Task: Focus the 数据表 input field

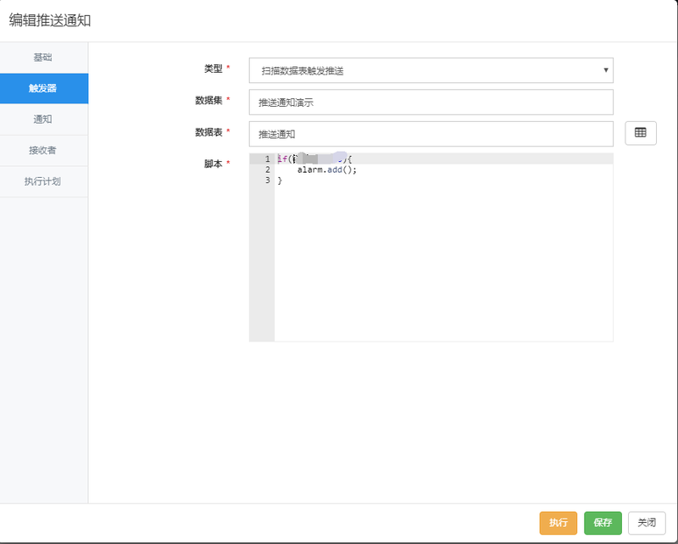Action: (x=431, y=134)
